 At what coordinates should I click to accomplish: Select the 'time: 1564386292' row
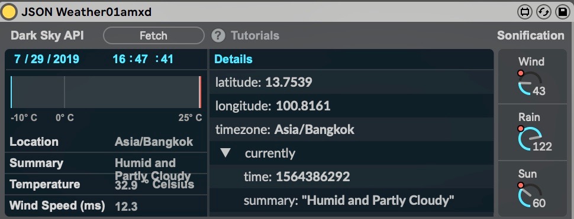coord(352,176)
